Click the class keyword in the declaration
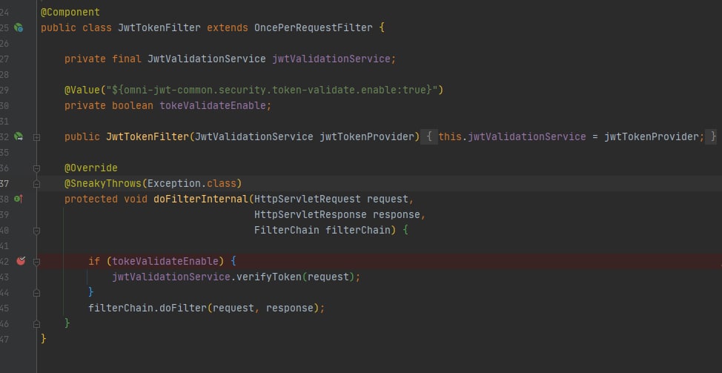Image resolution: width=722 pixels, height=373 pixels. 96,27
